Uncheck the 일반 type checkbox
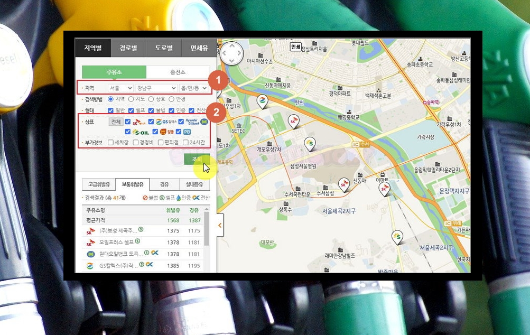 tap(110, 110)
